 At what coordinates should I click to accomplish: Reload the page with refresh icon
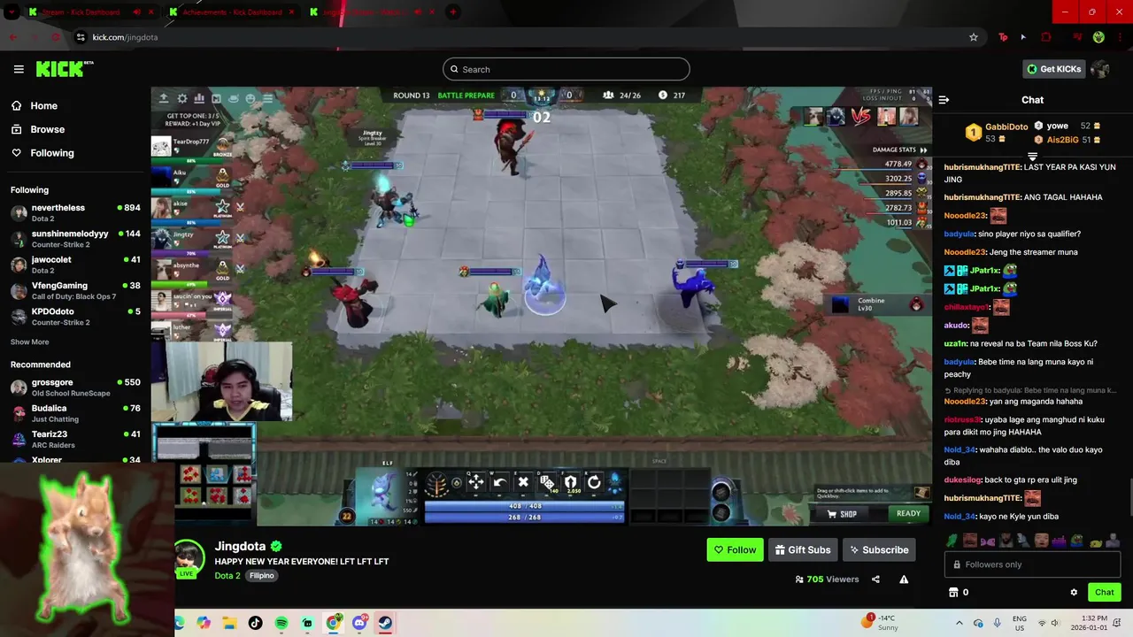pyautogui.click(x=56, y=37)
